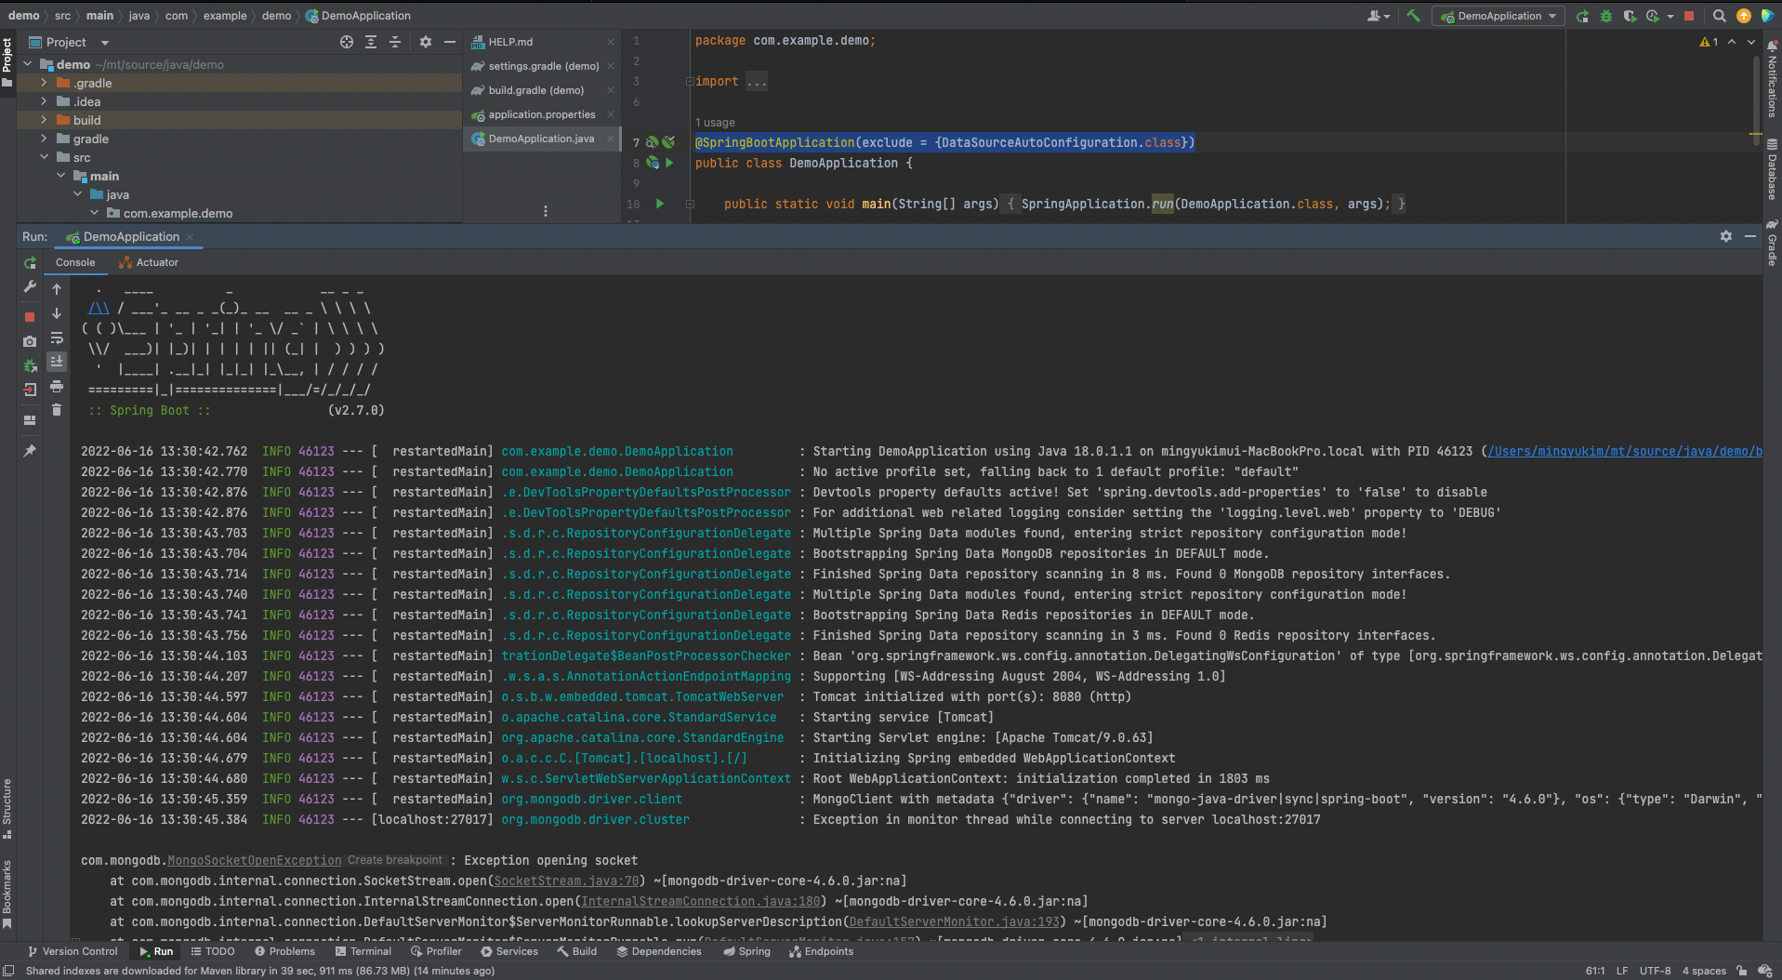This screenshot has width=1782, height=980.
Task: Clear console with trash icon
Action: tap(57, 410)
